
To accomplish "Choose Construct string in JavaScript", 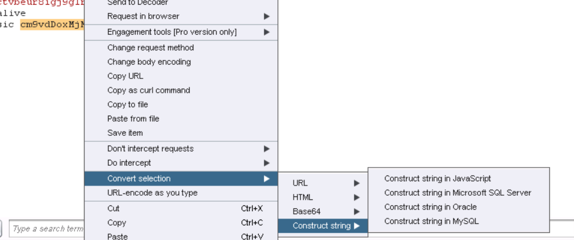I will [x=437, y=178].
